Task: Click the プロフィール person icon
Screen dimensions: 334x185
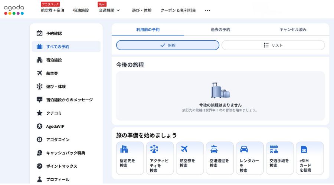Action: coord(39,179)
